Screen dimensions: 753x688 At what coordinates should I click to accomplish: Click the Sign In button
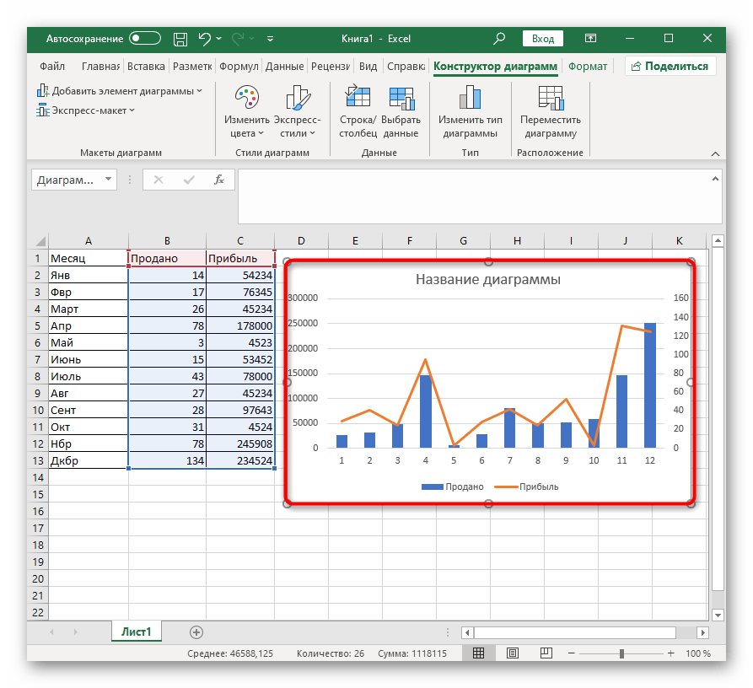point(543,39)
